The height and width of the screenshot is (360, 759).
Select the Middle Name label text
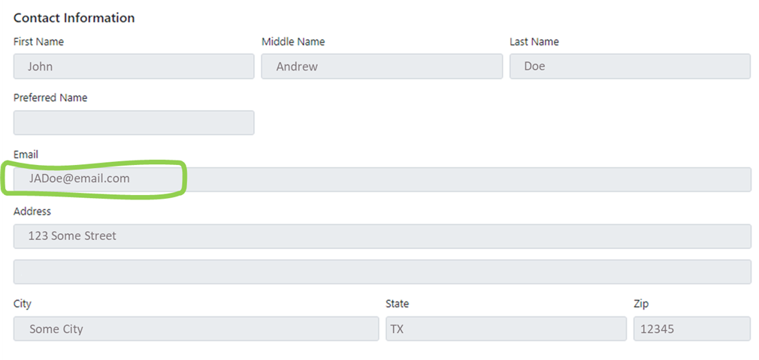tap(293, 42)
